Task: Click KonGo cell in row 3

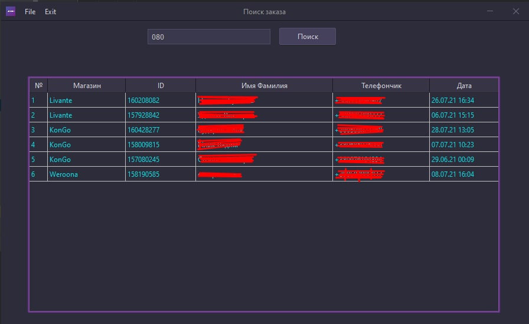Action: [87, 129]
